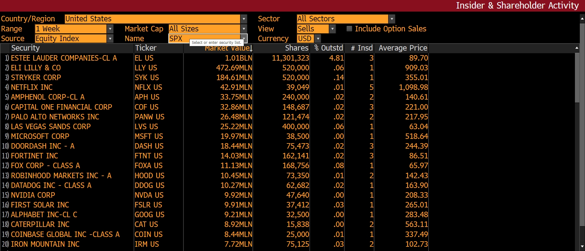Click the COIN US ticker

point(149,235)
